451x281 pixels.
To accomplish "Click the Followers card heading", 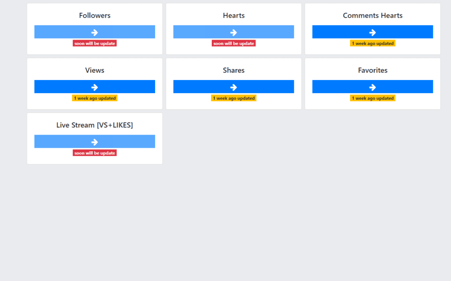I will click(95, 15).
